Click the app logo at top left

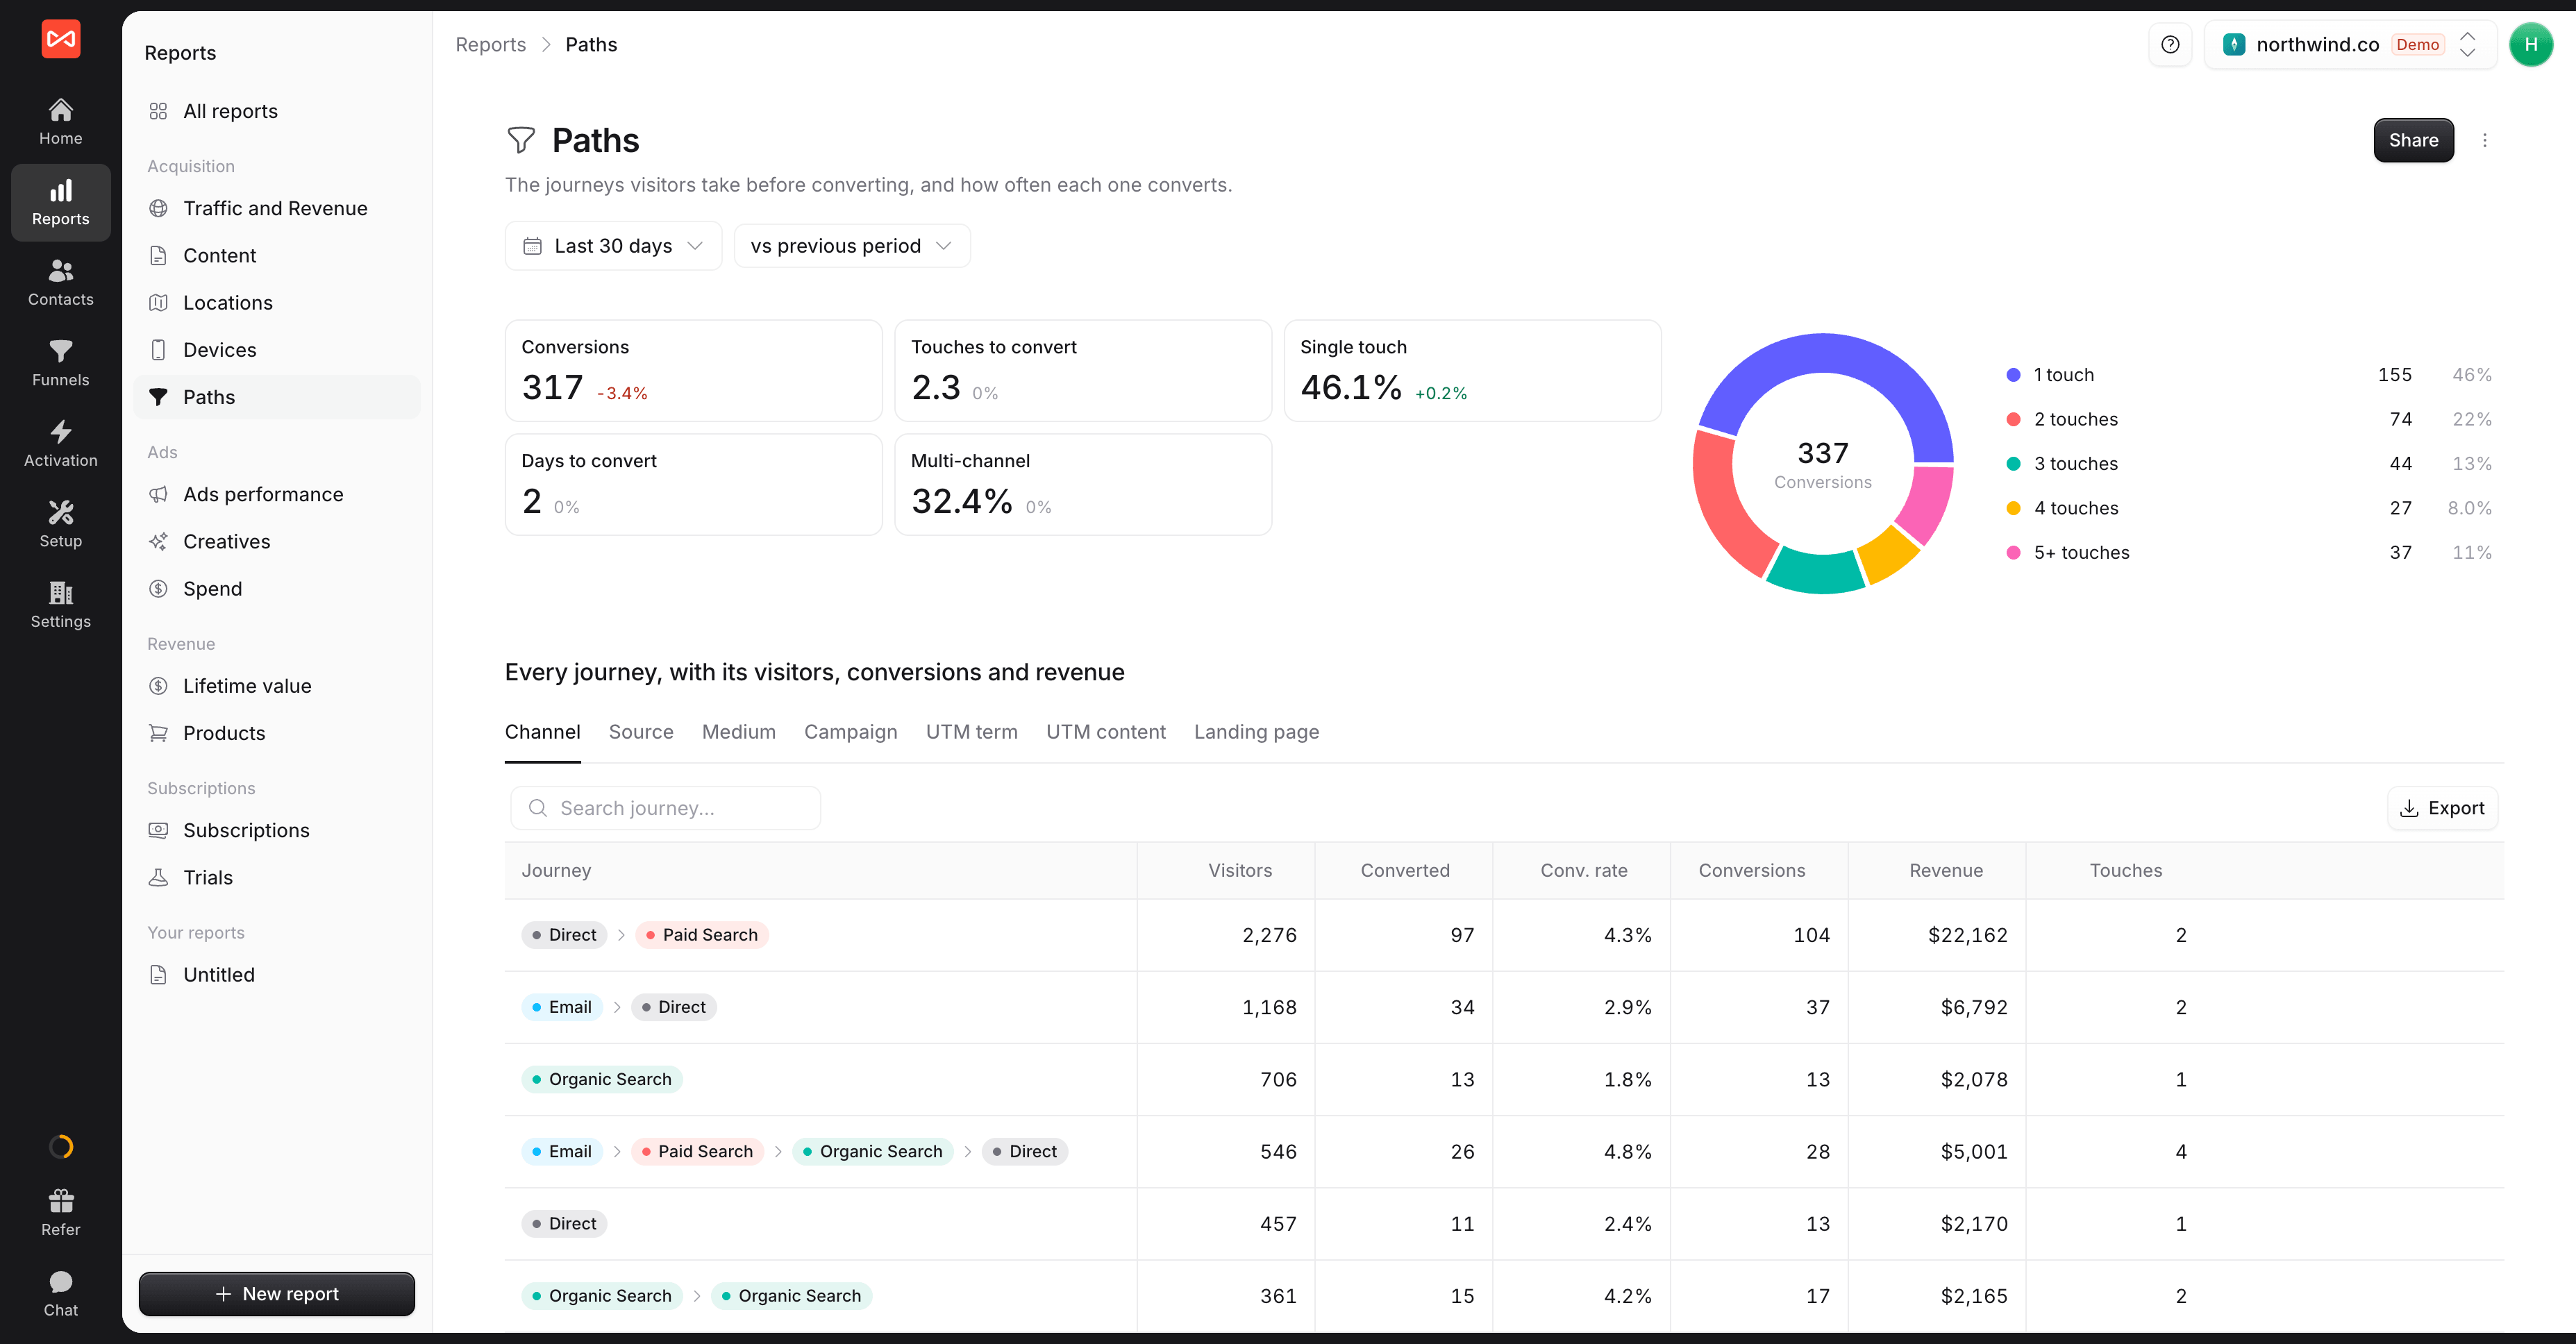click(60, 39)
